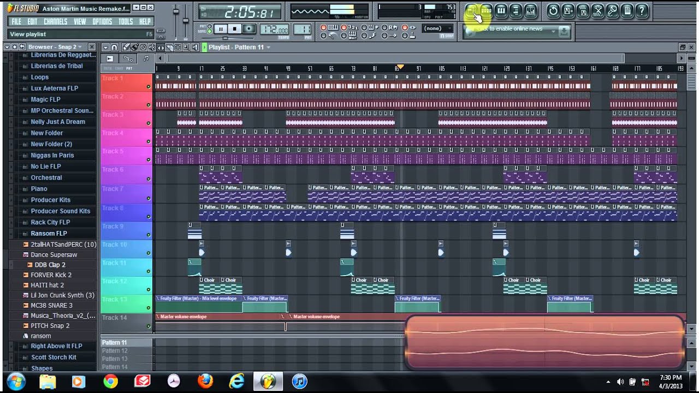The width and height of the screenshot is (699, 393).
Task: Click the browser collapse back-arrow icon
Action: 22,47
